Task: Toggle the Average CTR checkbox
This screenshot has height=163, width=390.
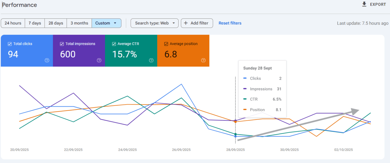Action: coord(114,44)
